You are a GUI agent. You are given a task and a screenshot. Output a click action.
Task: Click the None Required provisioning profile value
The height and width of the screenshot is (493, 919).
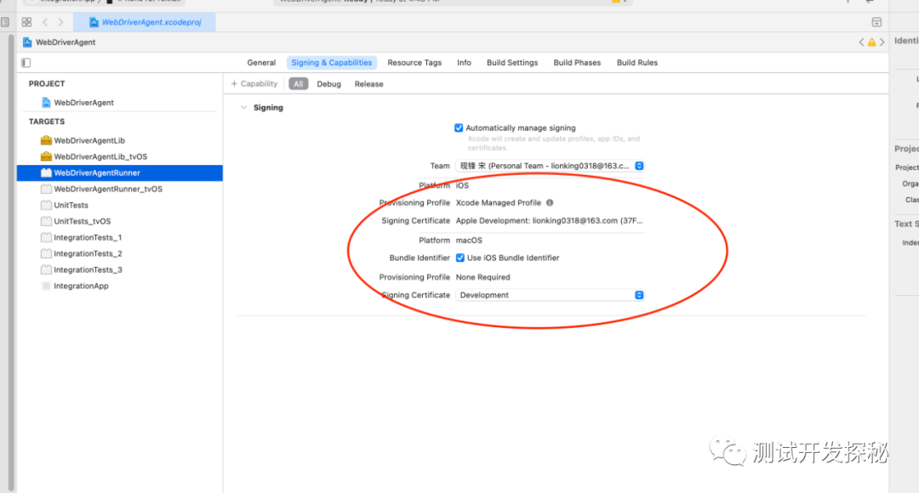483,277
